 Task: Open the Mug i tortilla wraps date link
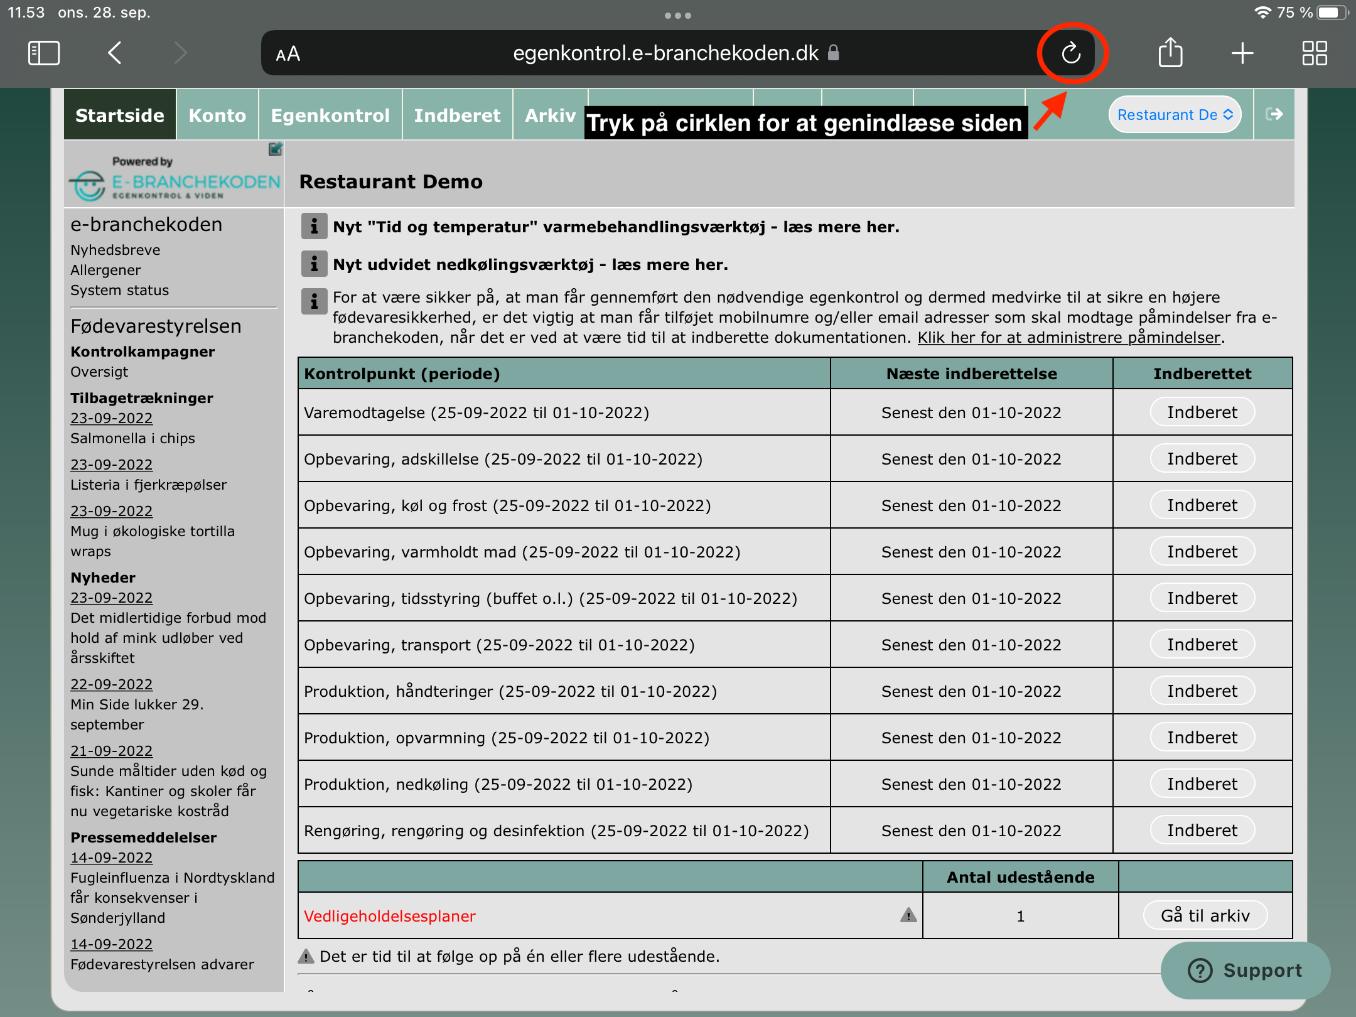pyautogui.click(x=112, y=511)
